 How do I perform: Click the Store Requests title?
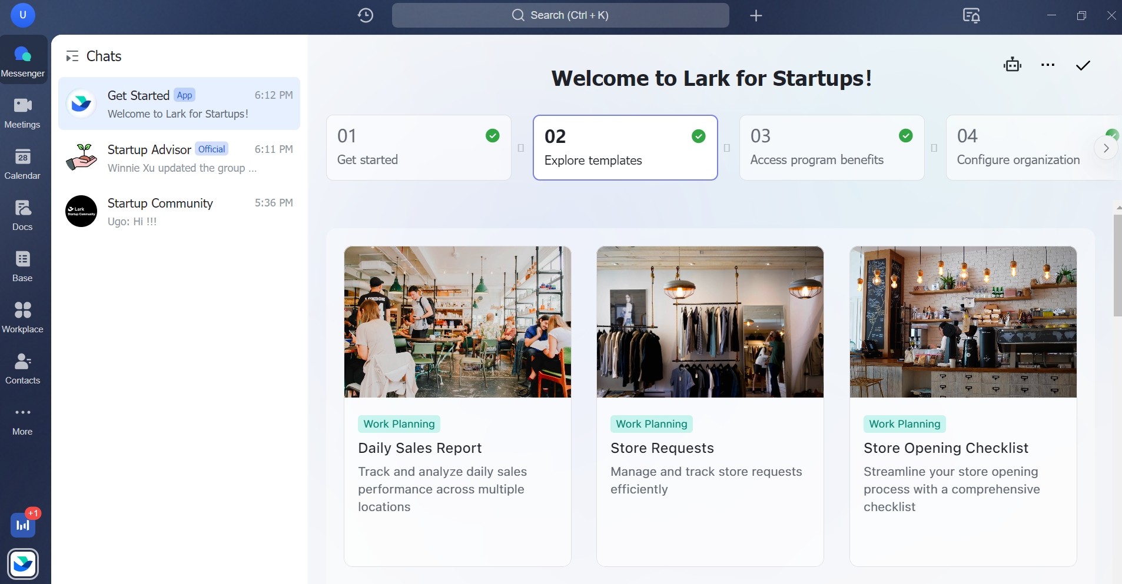(662, 448)
